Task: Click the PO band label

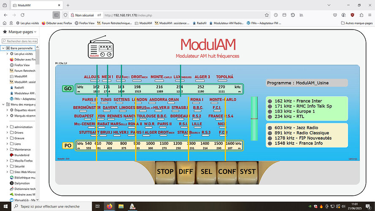Action: point(68,146)
